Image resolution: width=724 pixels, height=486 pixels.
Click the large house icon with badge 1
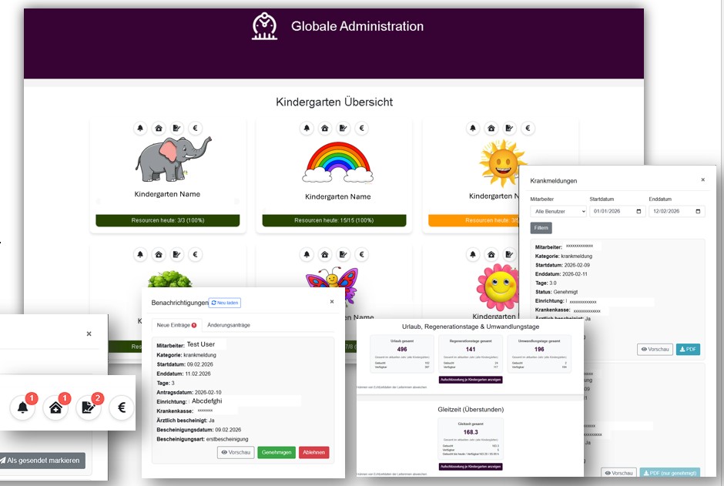(55, 407)
